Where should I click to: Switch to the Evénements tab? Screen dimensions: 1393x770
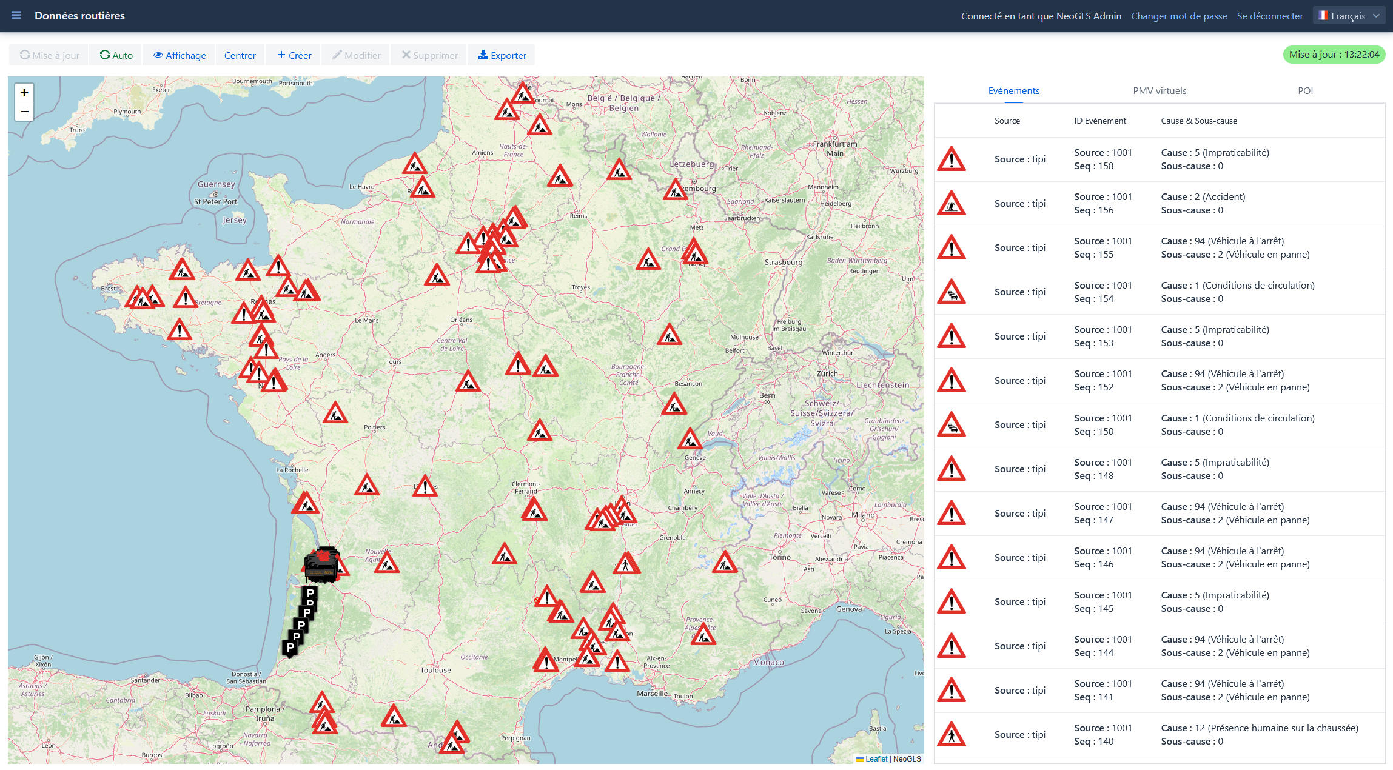(1014, 90)
